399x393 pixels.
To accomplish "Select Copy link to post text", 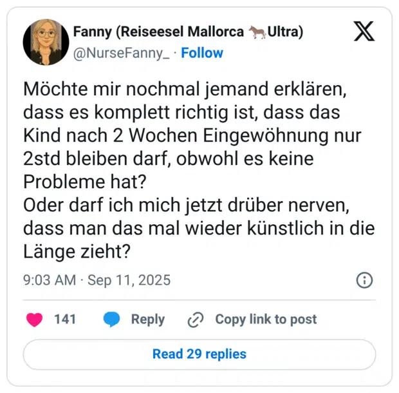I will point(266,320).
